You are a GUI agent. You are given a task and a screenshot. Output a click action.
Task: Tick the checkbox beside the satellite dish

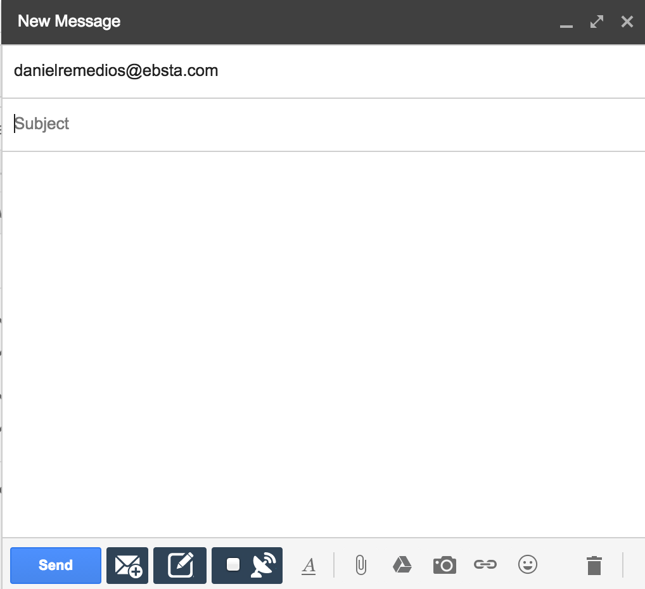coord(233,564)
